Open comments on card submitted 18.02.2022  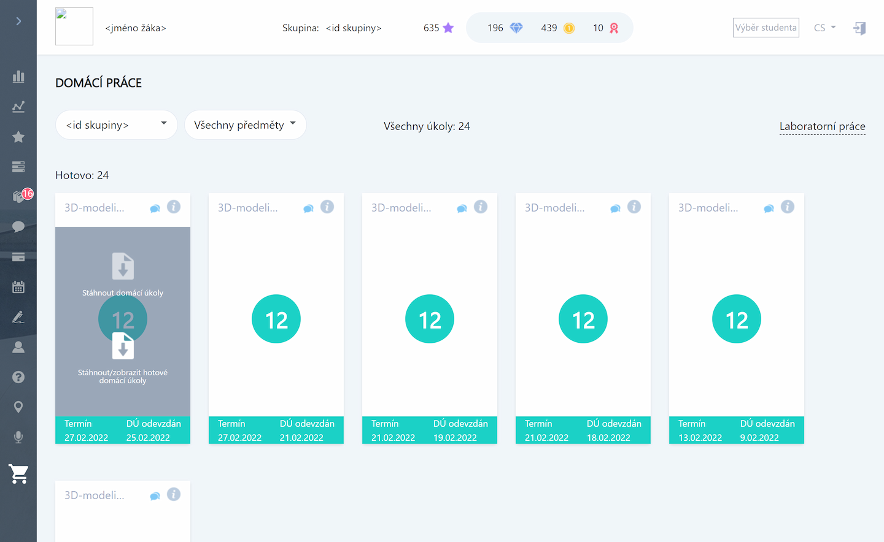(616, 208)
